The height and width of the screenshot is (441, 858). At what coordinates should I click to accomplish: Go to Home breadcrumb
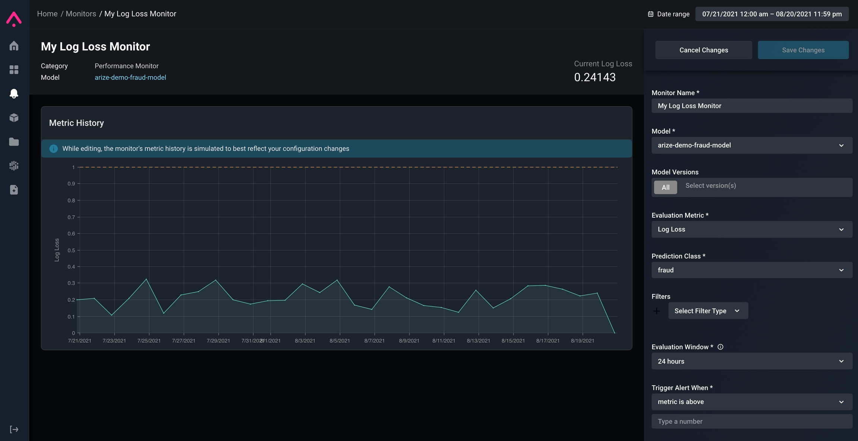[x=47, y=14]
